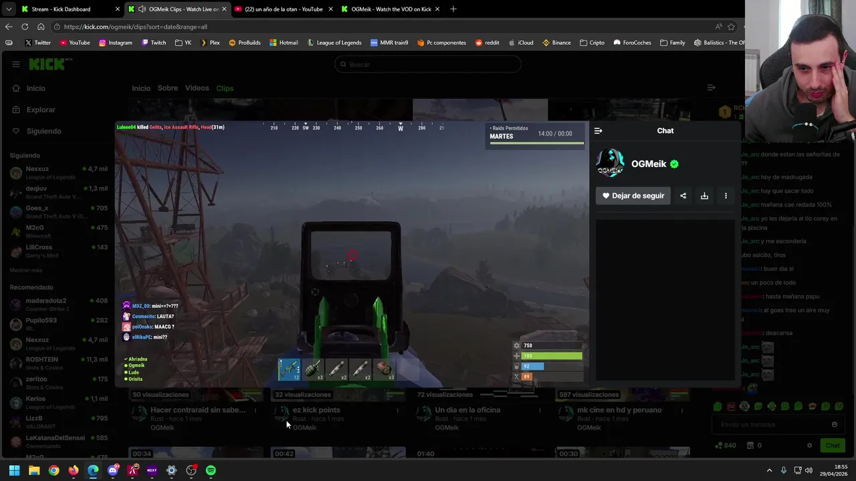Click the hamburger menu icon beside KICK logo
This screenshot has height=481, width=856.
[x=15, y=64]
